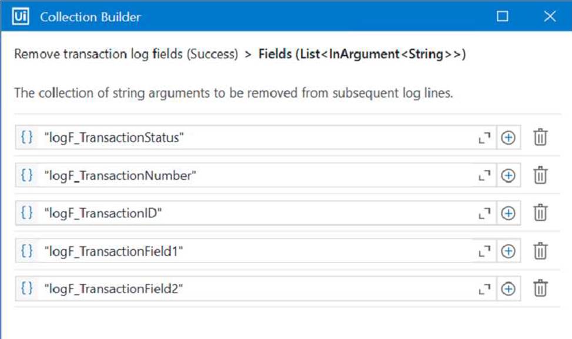Expand editor for logF_TransactionID field
Viewport: 572px width, 339px height.
484,214
